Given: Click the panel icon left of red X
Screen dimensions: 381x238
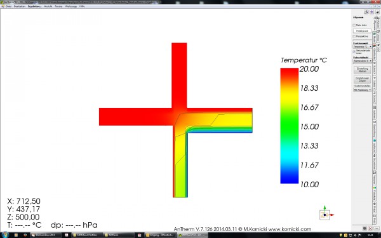Looking at the screenshot, I should point(364,228).
